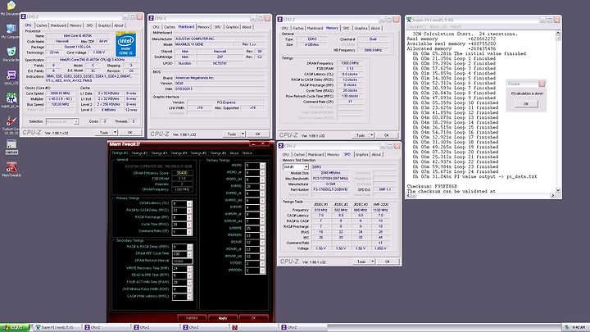590x332 pixels.
Task: Click OK in the CPU-Z Mainboard window
Action: 258,134
